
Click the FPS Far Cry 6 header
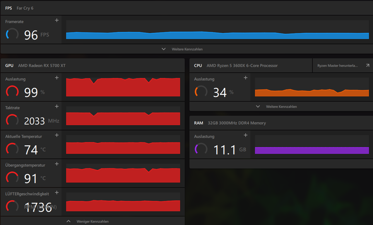click(x=186, y=8)
